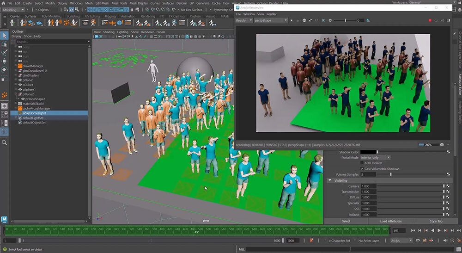Select pSphere1 in the Outliner

[29, 89]
